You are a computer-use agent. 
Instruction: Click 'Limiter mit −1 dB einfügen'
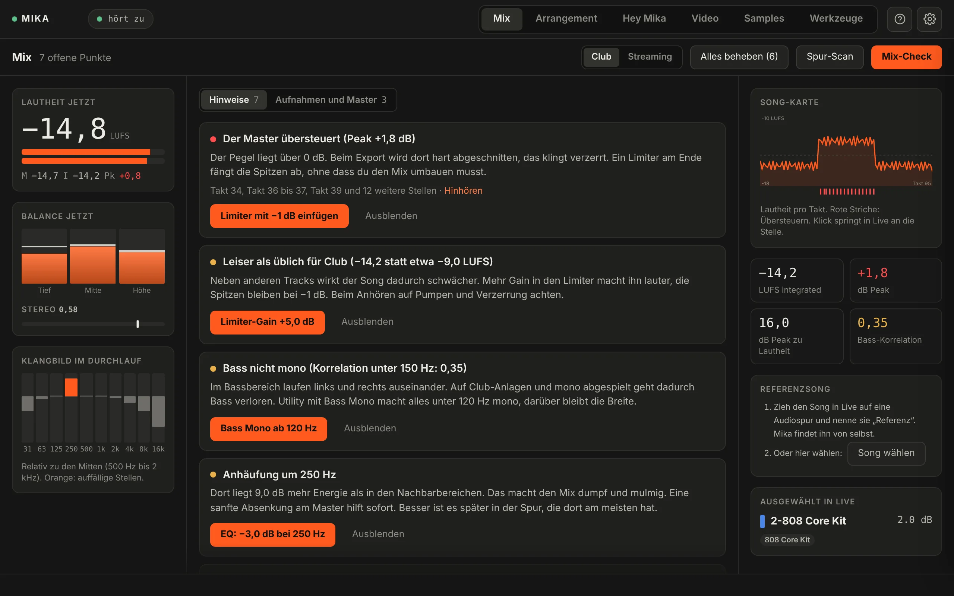click(x=279, y=216)
